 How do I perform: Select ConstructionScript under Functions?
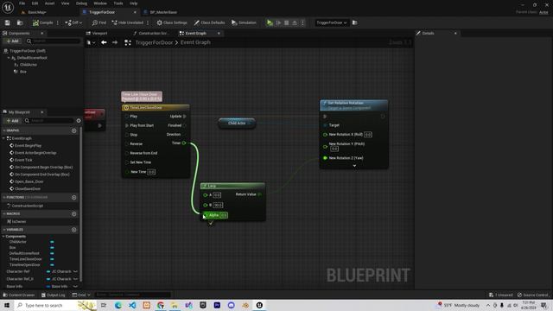pyautogui.click(x=27, y=206)
